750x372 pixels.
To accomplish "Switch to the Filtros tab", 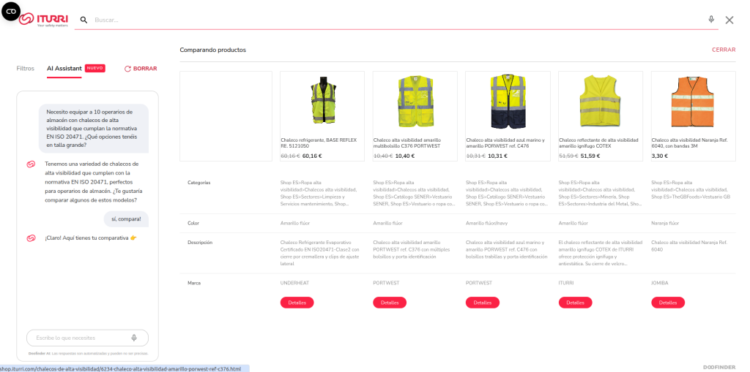I will (x=26, y=68).
